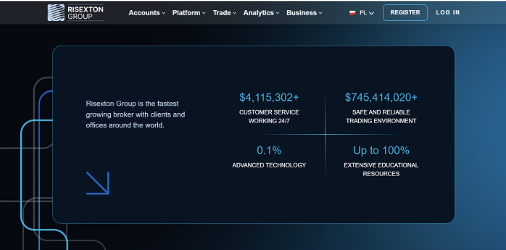
Task: Expand the Trade dropdown chevron
Action: pos(235,13)
